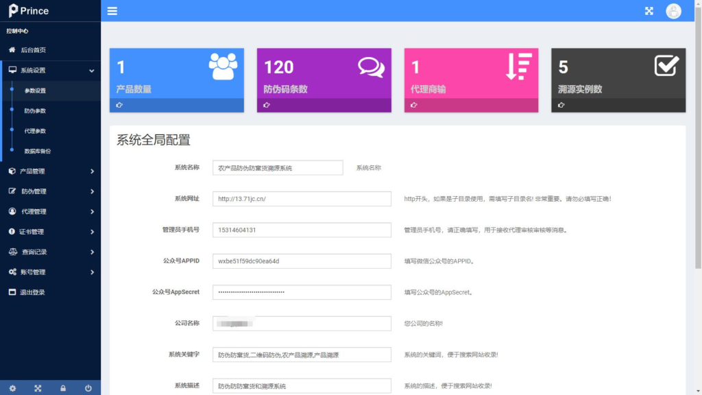
Task: Click the fullscreen expand icon in top bar
Action: (x=649, y=10)
